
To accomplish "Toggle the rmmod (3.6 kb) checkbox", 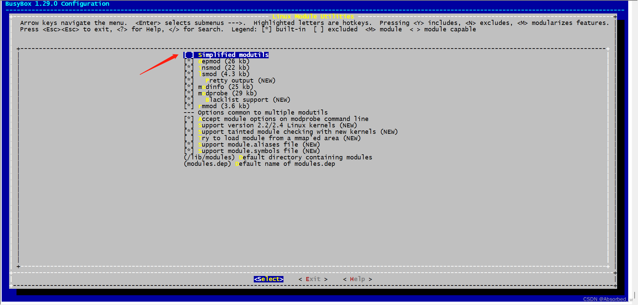I will (189, 106).
